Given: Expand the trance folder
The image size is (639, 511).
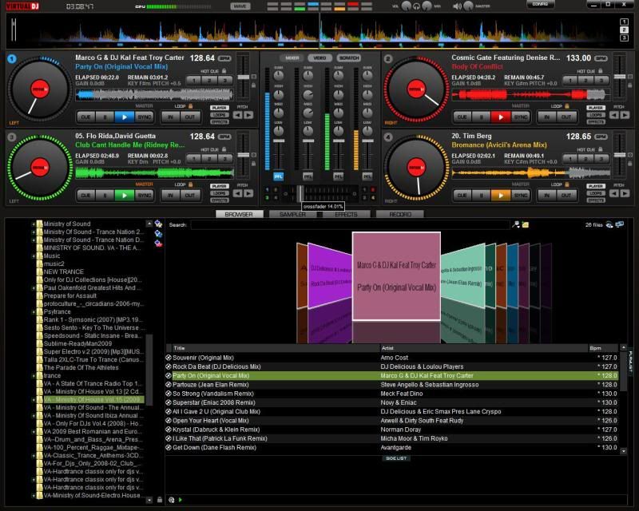Looking at the screenshot, I should (x=34, y=376).
